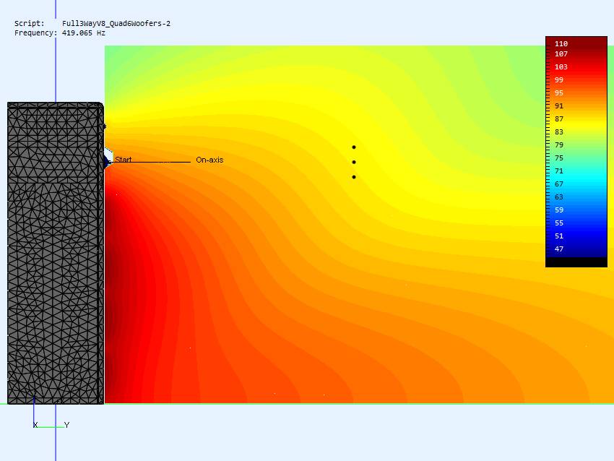Click the 'Frequency:' label
This screenshot has height=461, width=614.
(35, 33)
